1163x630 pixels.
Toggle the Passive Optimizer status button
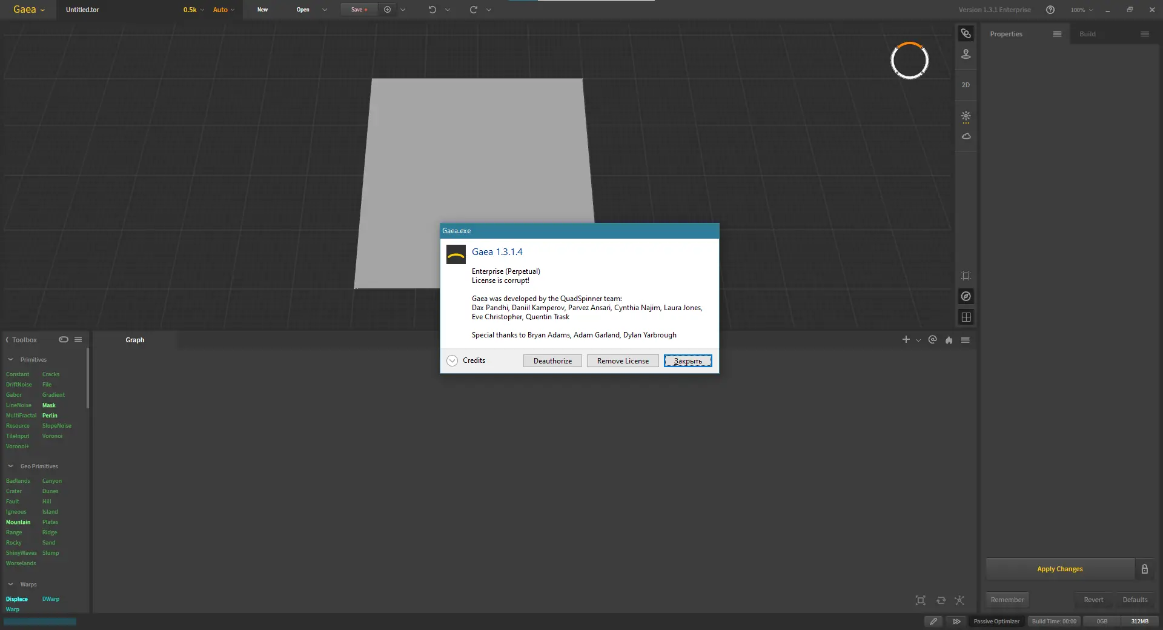click(996, 621)
